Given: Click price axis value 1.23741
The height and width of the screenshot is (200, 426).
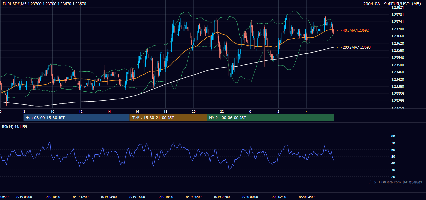Looking at the screenshot, I should point(397,22).
